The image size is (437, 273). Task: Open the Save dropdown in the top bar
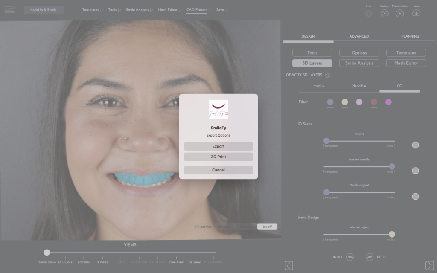(219, 9)
